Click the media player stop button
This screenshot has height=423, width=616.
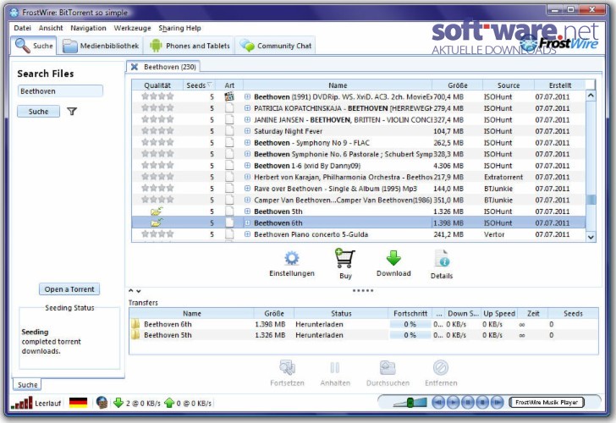click(482, 403)
